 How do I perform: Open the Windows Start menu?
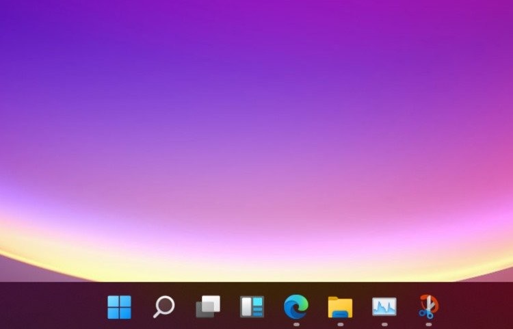120,307
